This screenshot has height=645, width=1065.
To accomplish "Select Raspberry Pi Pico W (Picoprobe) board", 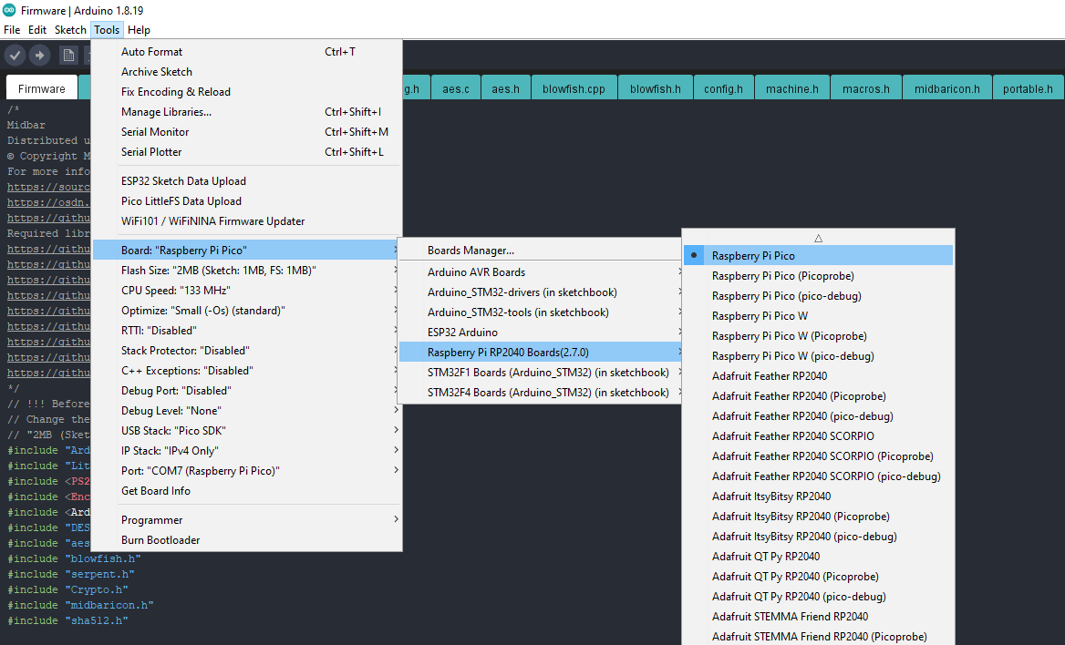I will (819, 336).
